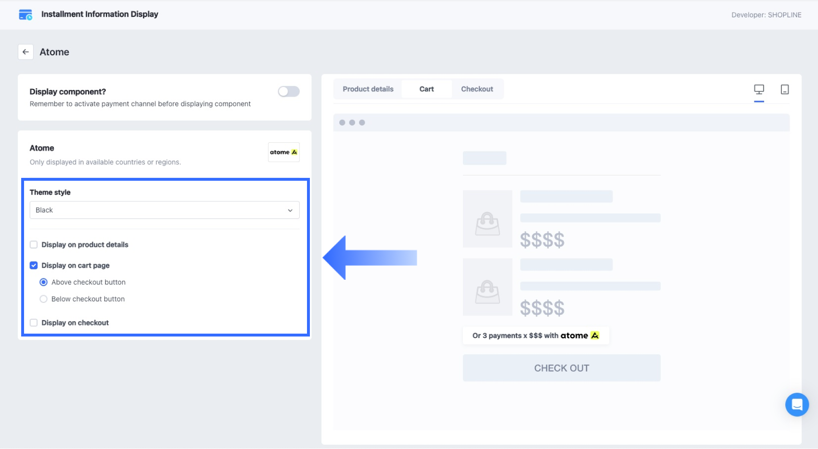Click the CHECK OUT preview button

[562, 368]
